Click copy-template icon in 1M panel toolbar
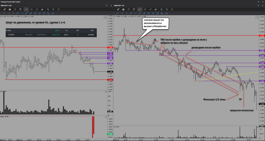Screen dimensions: 265x141 coord(134,9)
